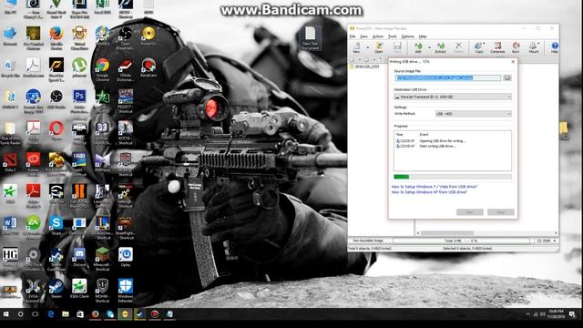The height and width of the screenshot is (328, 583).
Task: Open Destination USB Drive dropdown
Action: click(453, 97)
